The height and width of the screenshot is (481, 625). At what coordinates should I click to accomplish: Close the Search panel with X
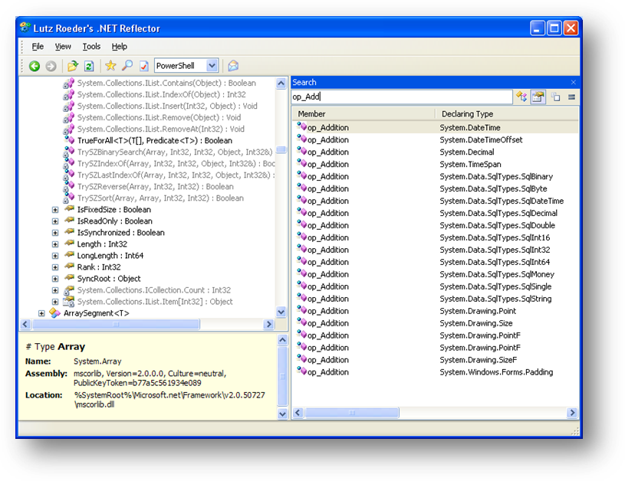[573, 82]
